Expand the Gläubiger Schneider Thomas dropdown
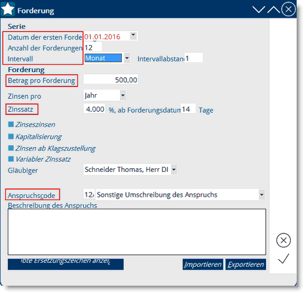This screenshot has width=304, height=293. pyautogui.click(x=174, y=169)
